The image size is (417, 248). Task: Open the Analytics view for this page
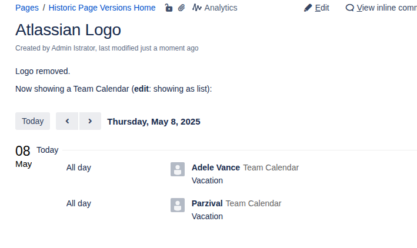(x=221, y=8)
